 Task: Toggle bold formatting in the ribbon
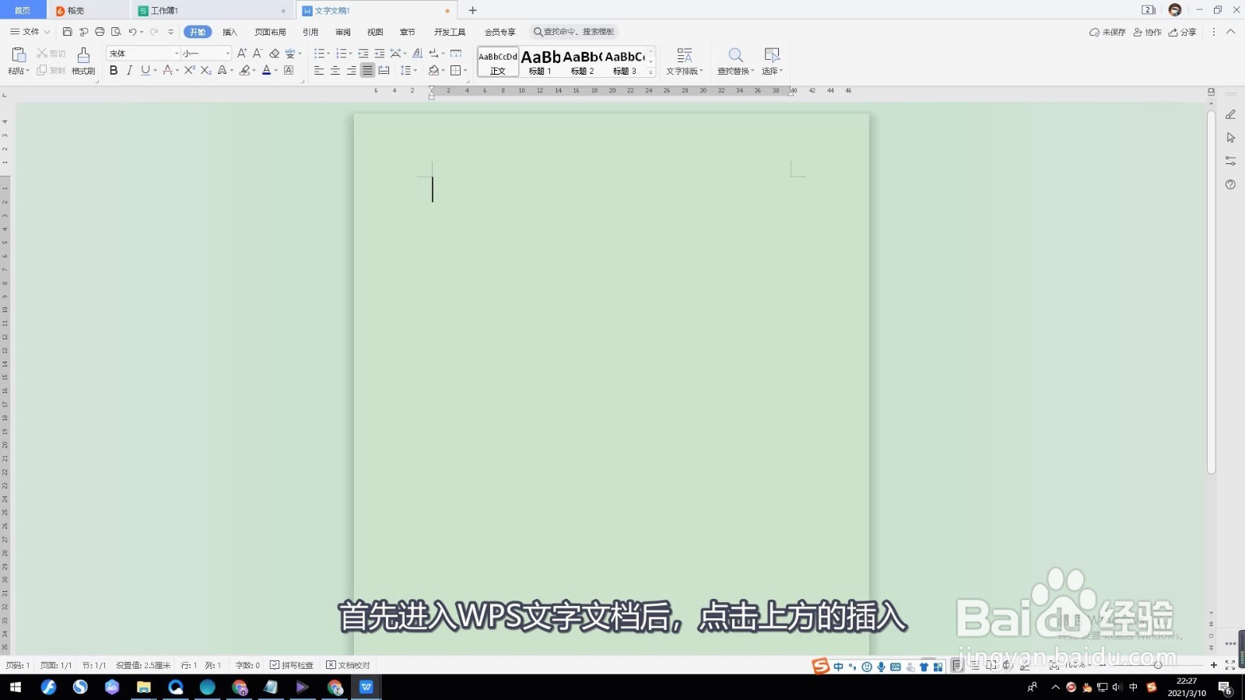click(114, 71)
